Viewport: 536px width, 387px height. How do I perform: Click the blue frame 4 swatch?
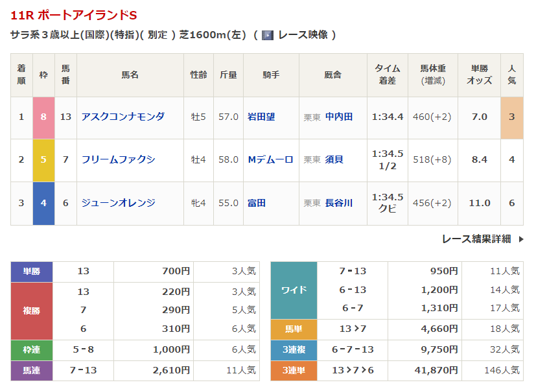pos(43,203)
